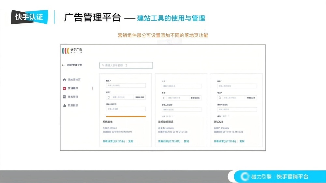
Task: Open 查看线索 link under 系统表单
Action: [x=113, y=141]
